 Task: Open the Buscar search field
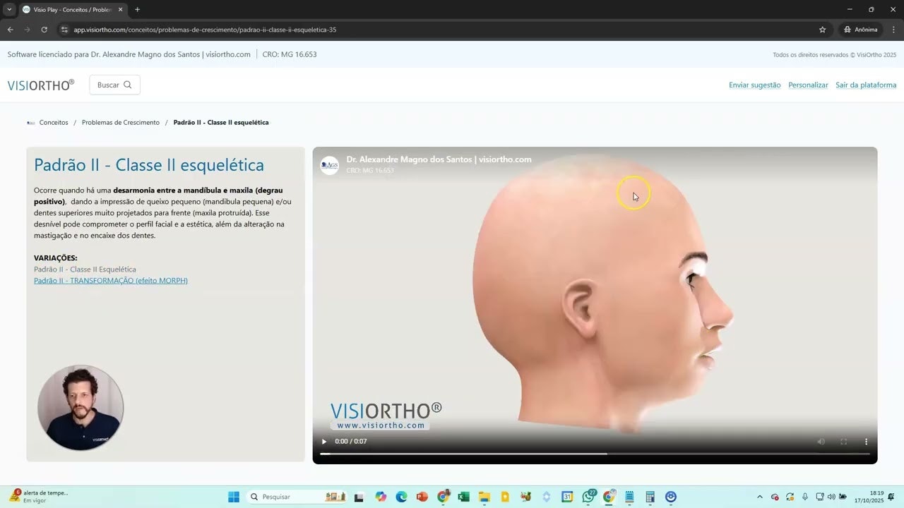coord(114,85)
